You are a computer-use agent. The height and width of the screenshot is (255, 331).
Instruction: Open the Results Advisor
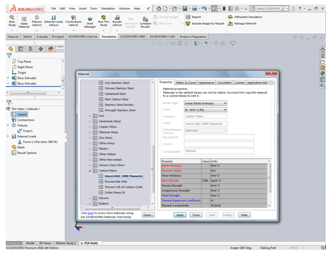click(117, 21)
